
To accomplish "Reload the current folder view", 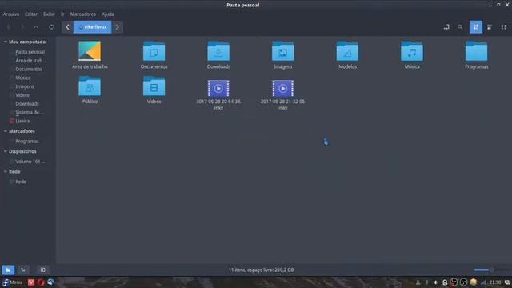I will point(51,27).
